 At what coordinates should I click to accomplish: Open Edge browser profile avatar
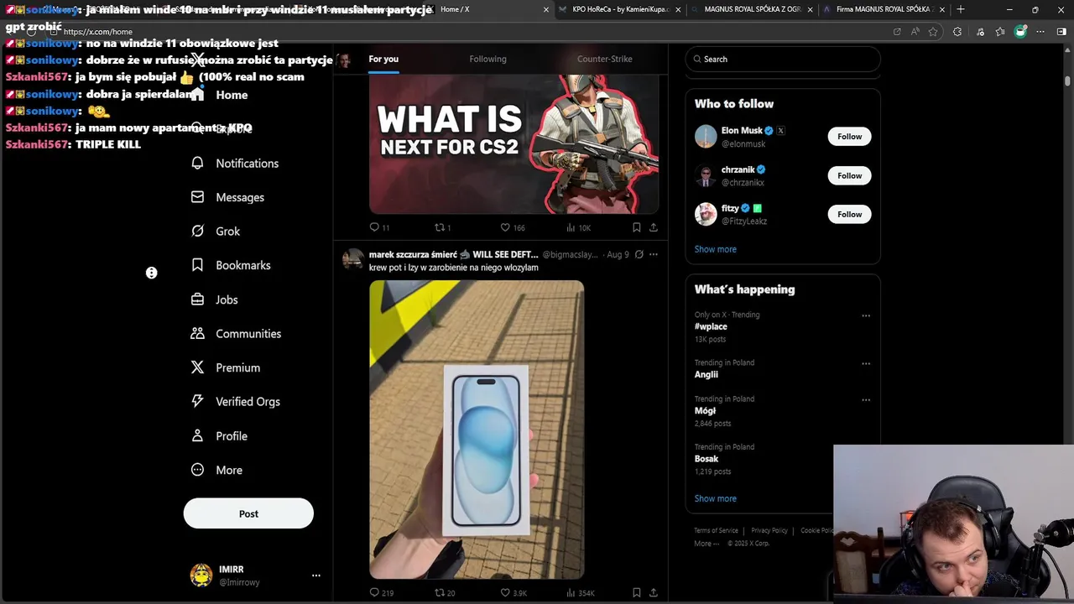pyautogui.click(x=1020, y=32)
